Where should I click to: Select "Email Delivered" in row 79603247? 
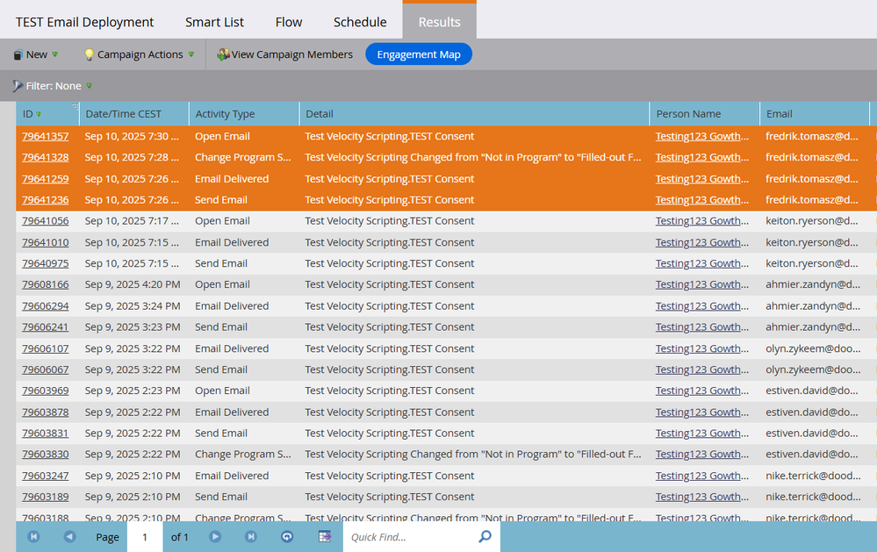click(232, 476)
